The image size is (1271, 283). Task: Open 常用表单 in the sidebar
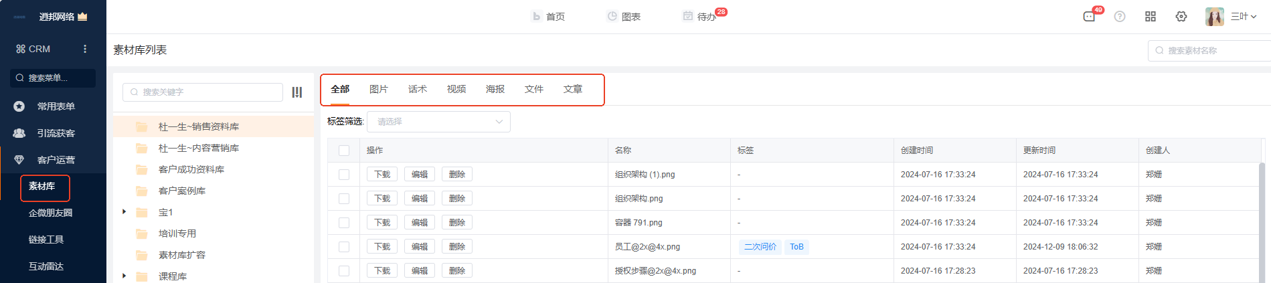tap(56, 106)
